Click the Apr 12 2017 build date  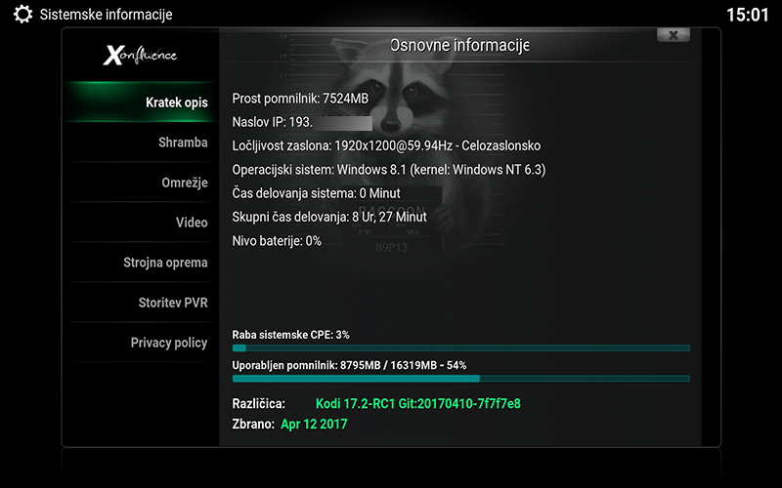click(314, 425)
